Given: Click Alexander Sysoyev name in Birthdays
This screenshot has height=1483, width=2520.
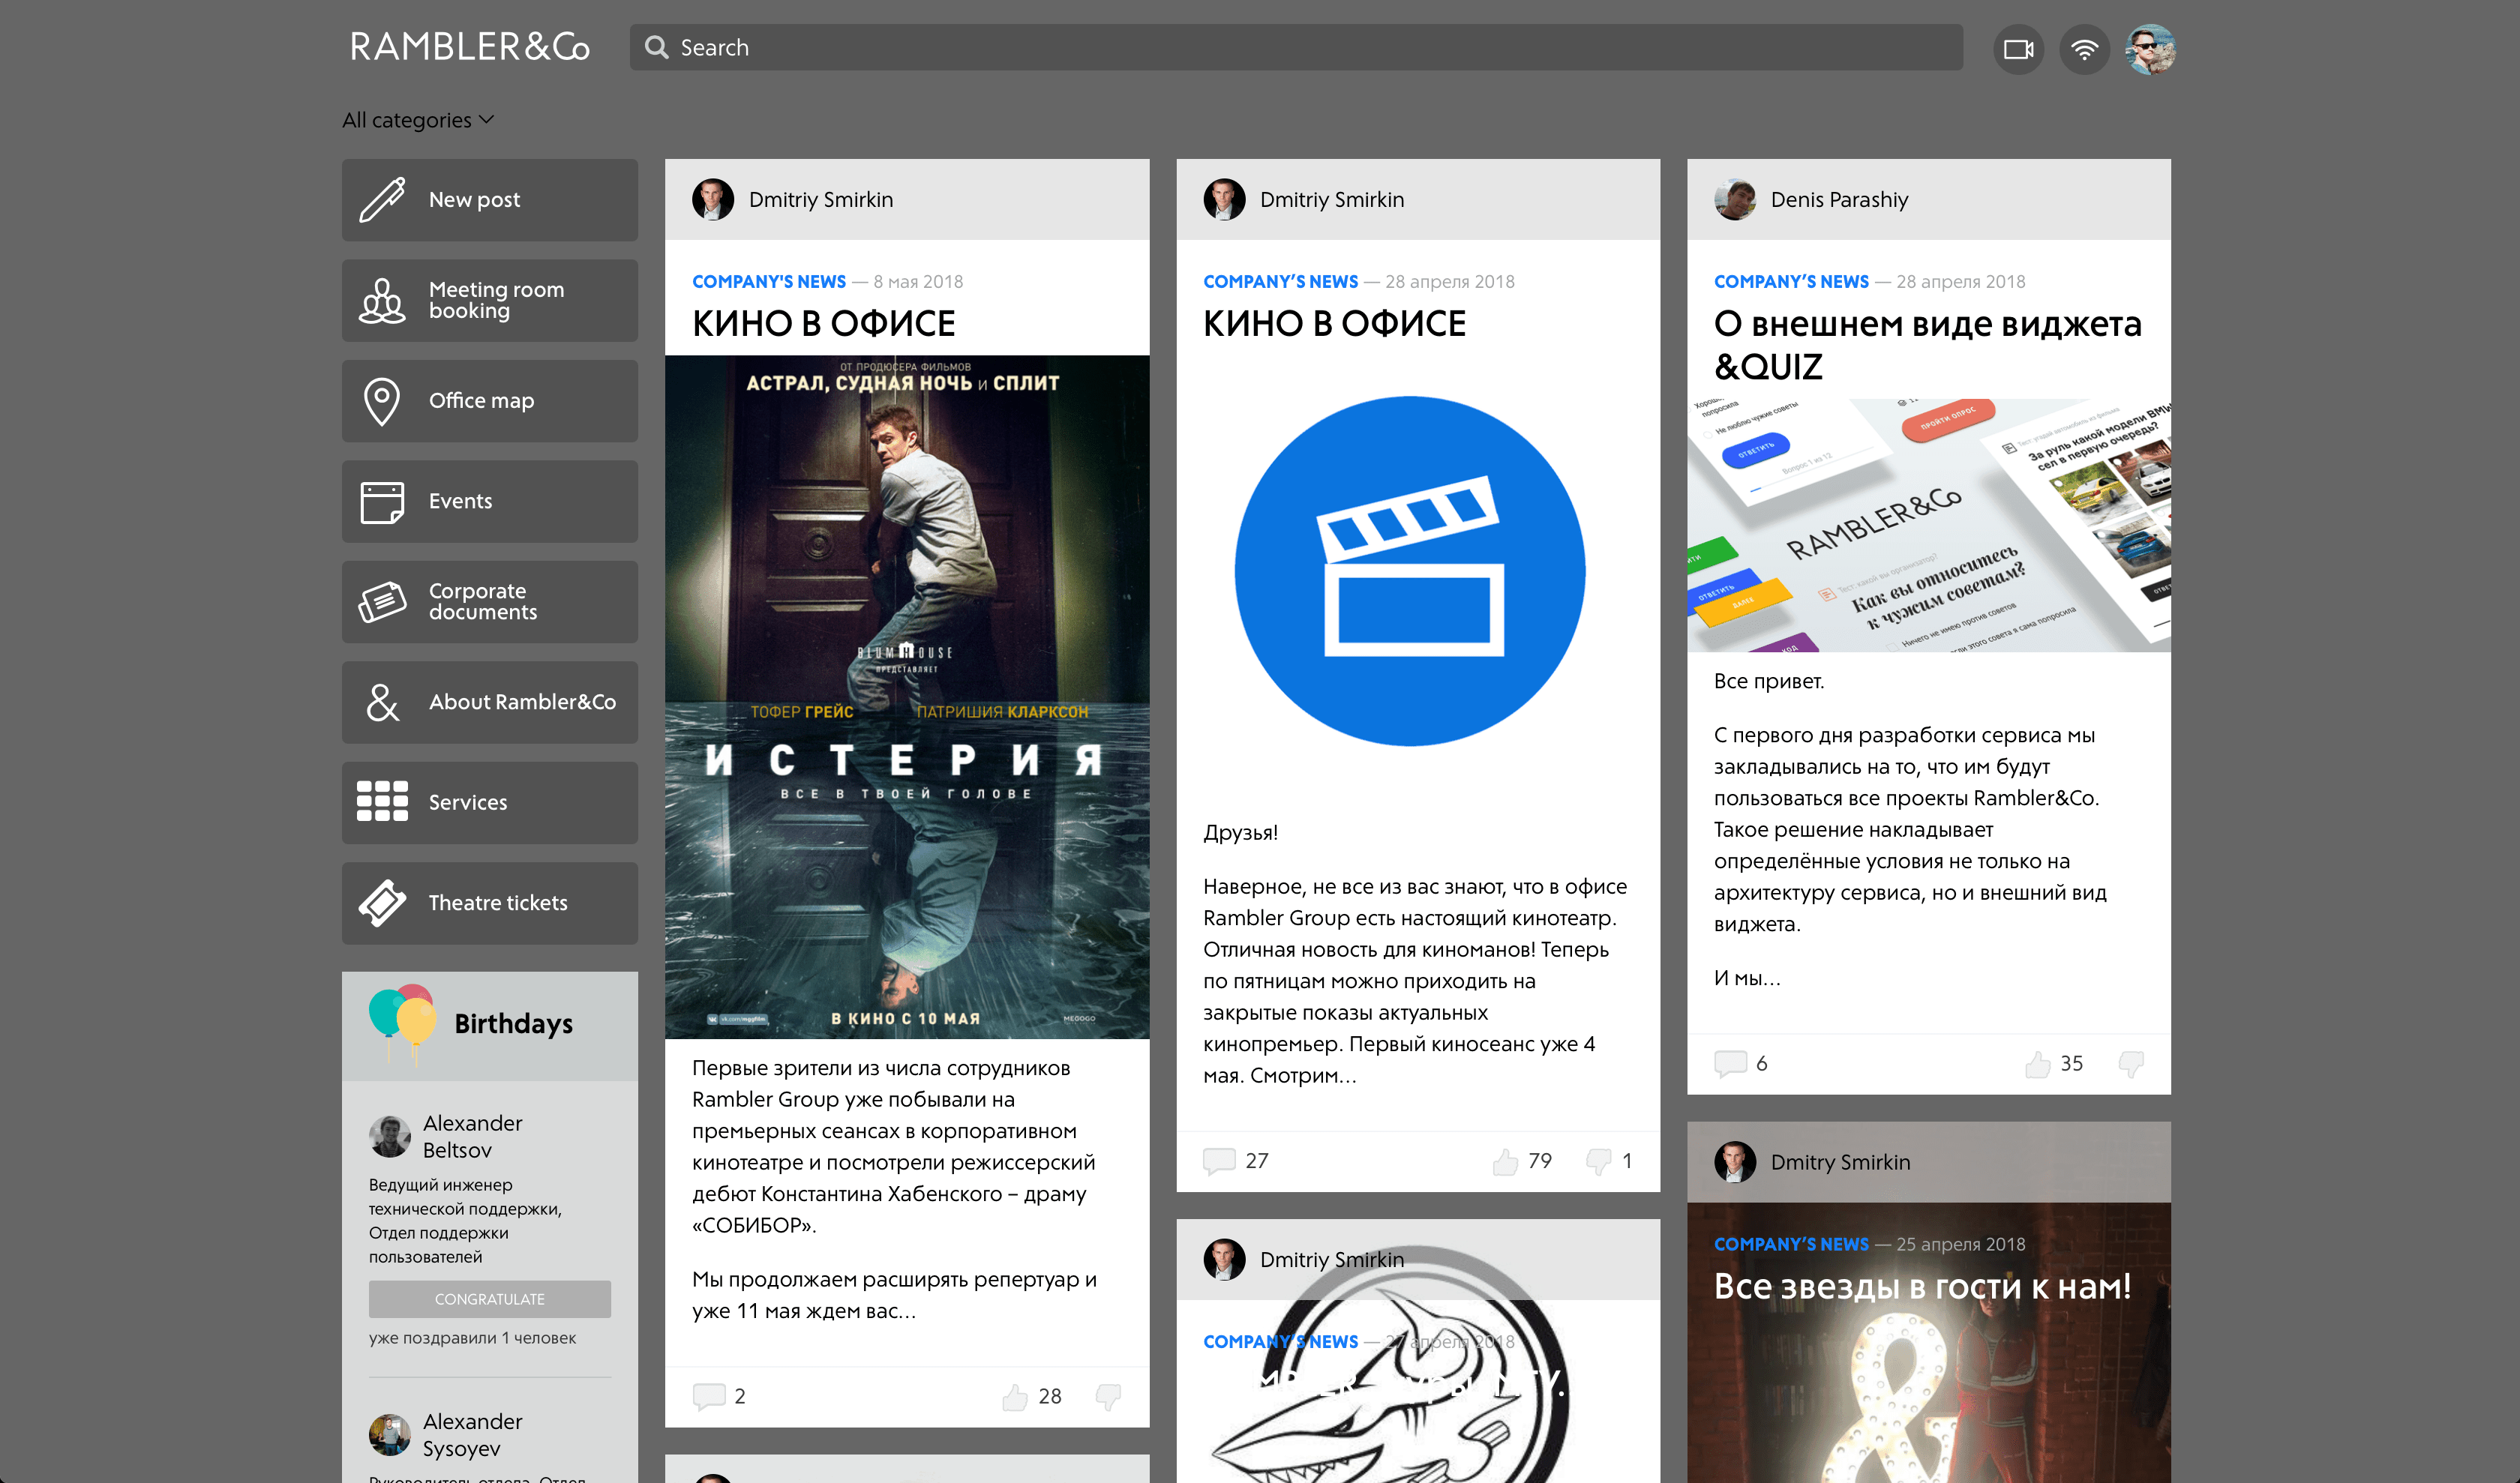Looking at the screenshot, I should point(472,1435).
